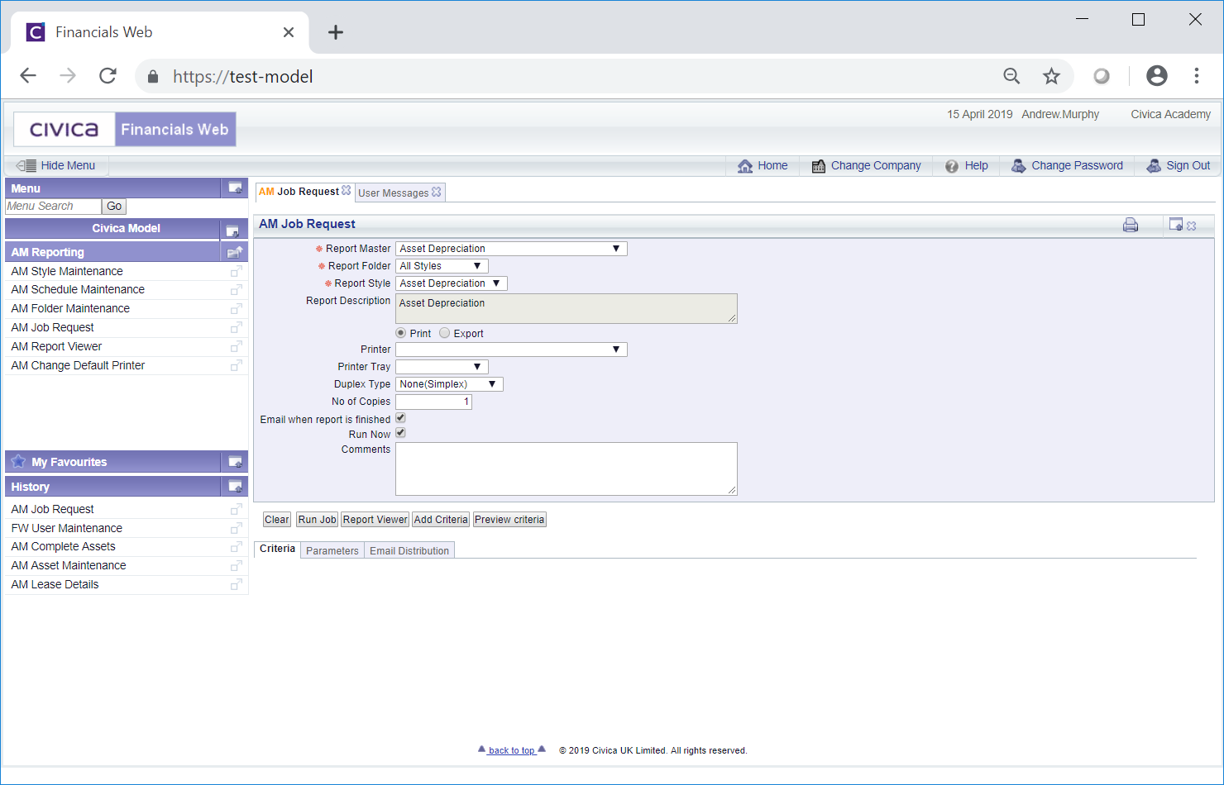Click the pop-out window icon in AM Job Request header
The image size is (1224, 785).
tap(1175, 224)
